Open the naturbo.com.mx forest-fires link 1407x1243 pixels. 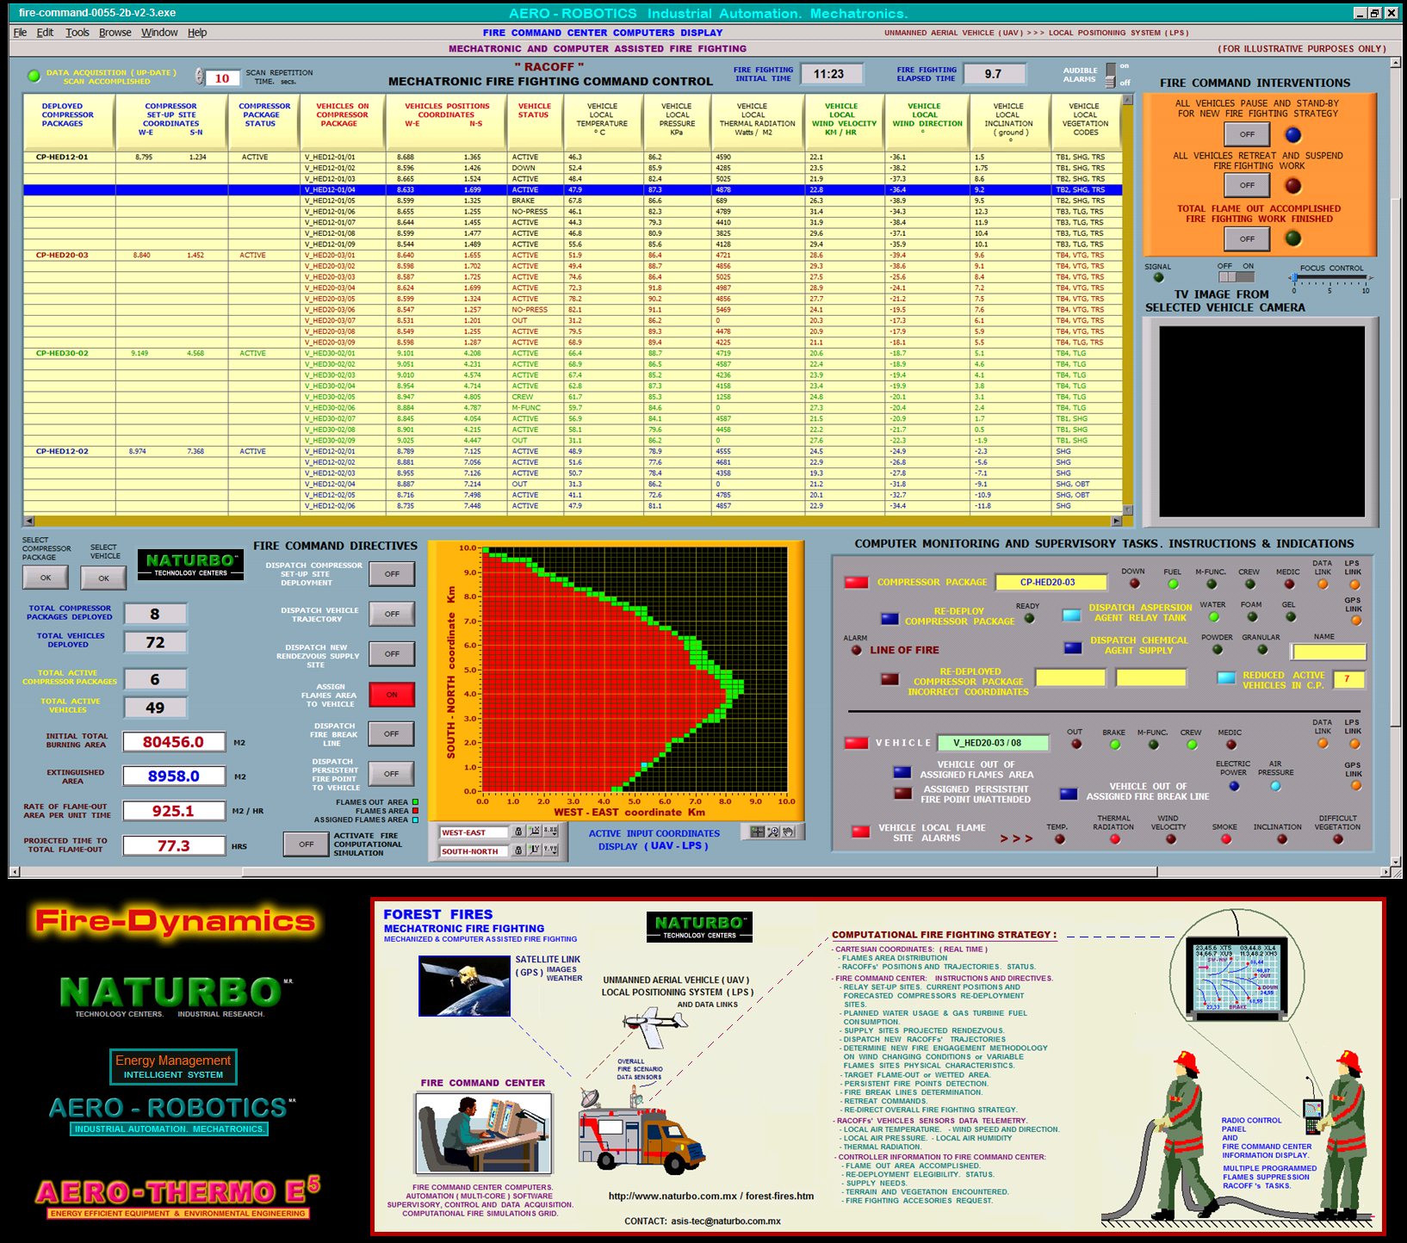pos(710,1196)
